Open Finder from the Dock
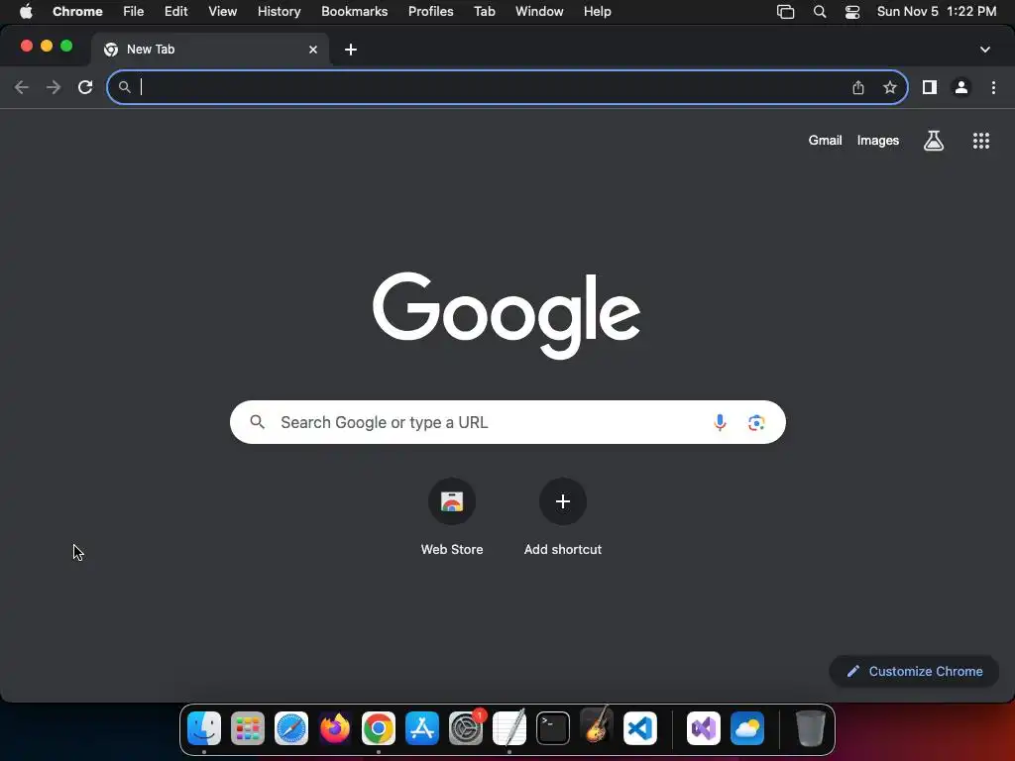The height and width of the screenshot is (761, 1015). pos(204,728)
